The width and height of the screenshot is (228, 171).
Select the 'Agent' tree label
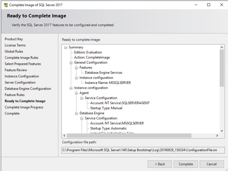pyautogui.click(x=84, y=93)
